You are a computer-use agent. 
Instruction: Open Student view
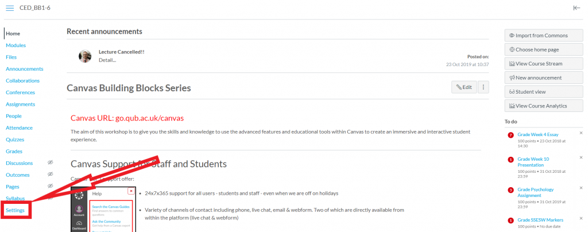pos(527,91)
